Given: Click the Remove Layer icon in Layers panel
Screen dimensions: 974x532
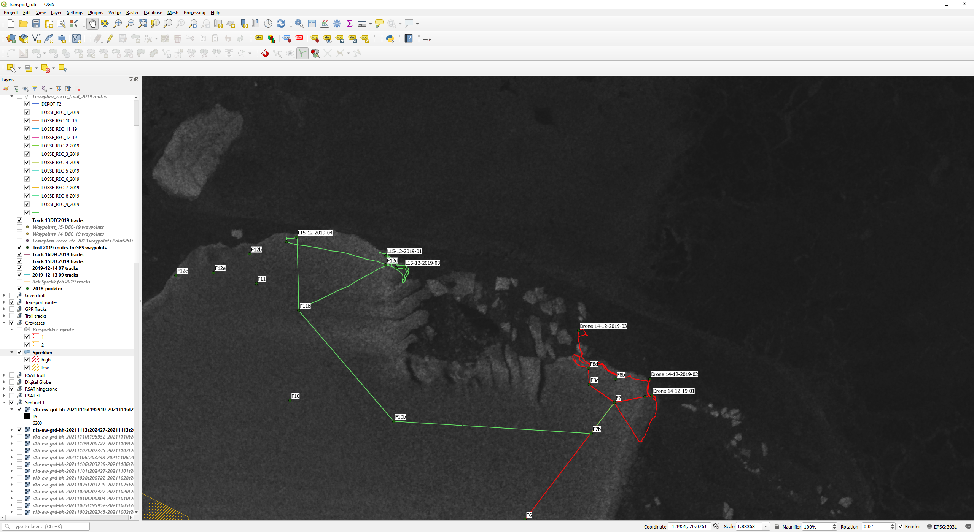Looking at the screenshot, I should coord(77,89).
